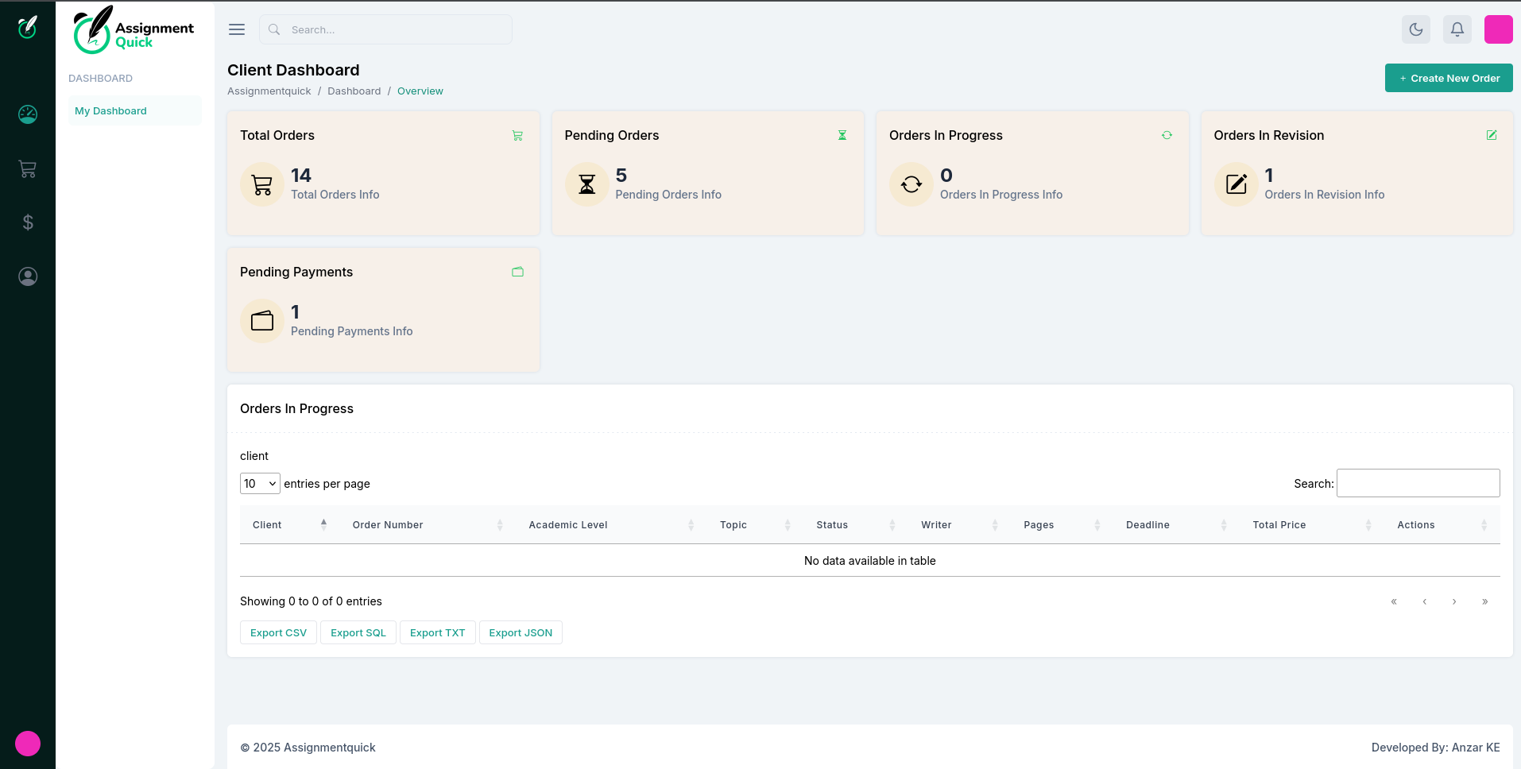This screenshot has width=1521, height=769.
Task: Click the Export CSV button
Action: click(x=278, y=632)
